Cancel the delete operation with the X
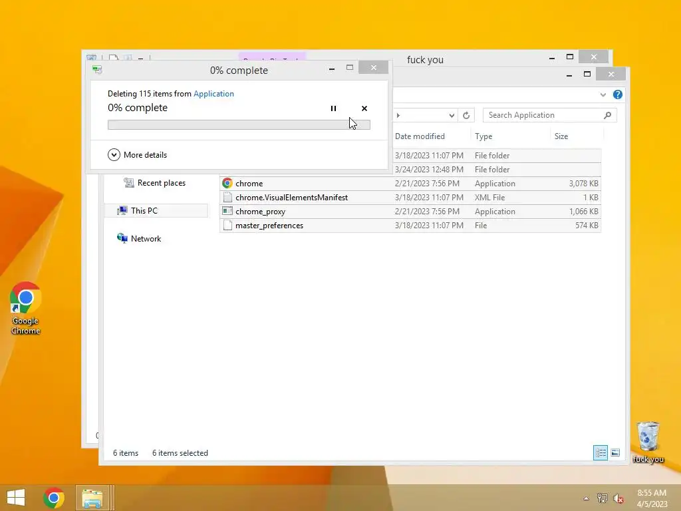The height and width of the screenshot is (511, 681). point(364,108)
